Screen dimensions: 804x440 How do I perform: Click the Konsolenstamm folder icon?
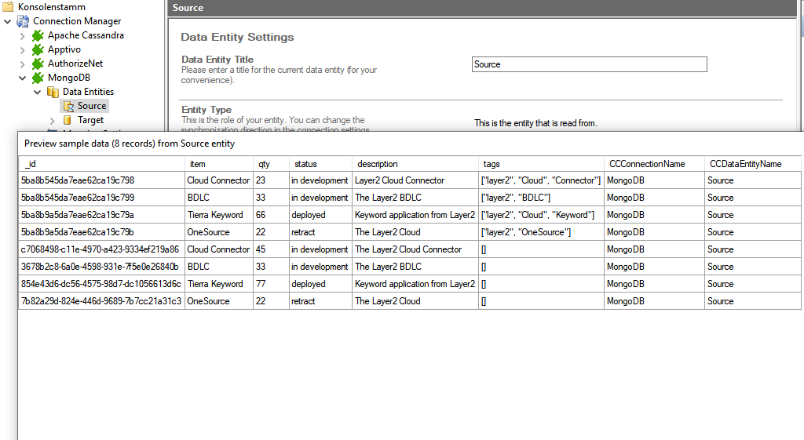click(8, 6)
